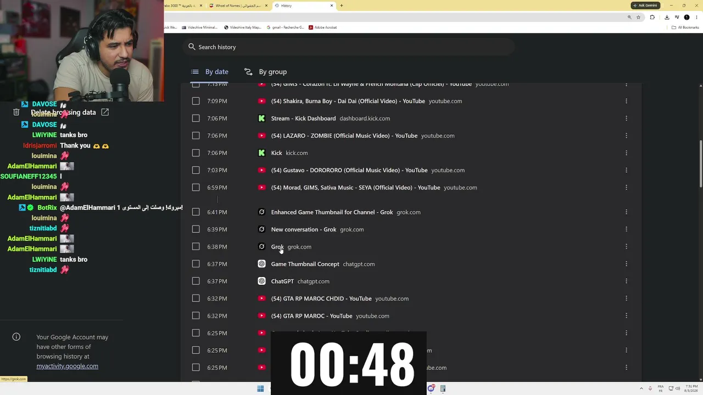
Task: Check the box for GTA RP MAROC CHDID entry
Action: tap(196, 298)
